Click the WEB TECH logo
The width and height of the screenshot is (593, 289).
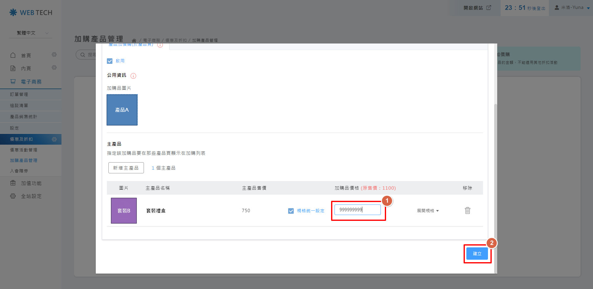click(x=31, y=13)
